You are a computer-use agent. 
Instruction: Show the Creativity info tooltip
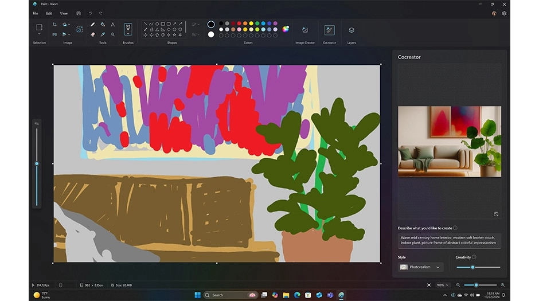[474, 257]
